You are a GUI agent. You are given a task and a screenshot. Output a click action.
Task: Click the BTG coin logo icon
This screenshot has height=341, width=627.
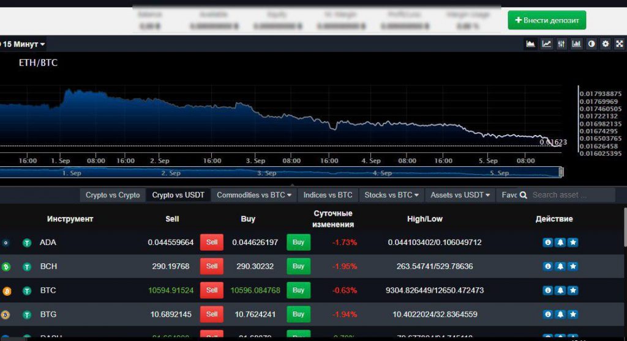tap(5, 315)
